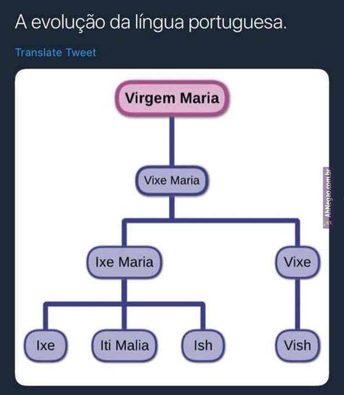Screen dimensions: 344x395
Task: Click the horizontal branch line below Vixe Maria
Action: tap(233, 221)
